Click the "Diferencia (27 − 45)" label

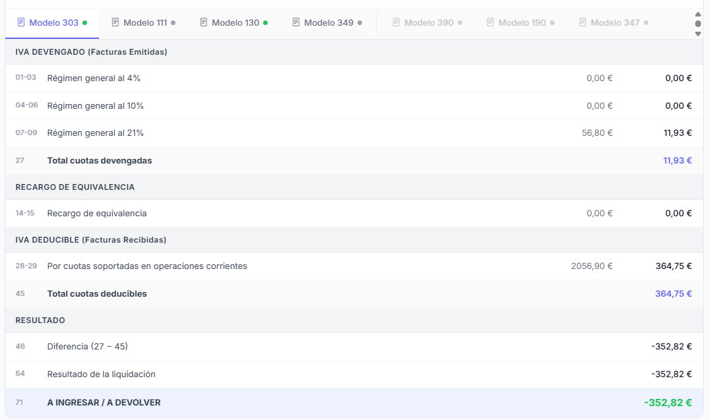[87, 346]
